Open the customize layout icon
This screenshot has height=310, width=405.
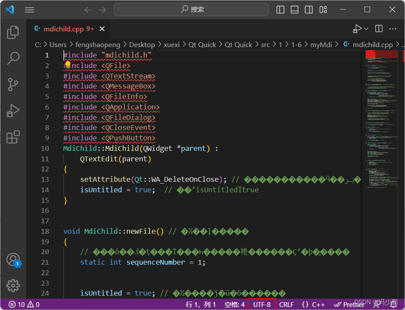coord(323,10)
